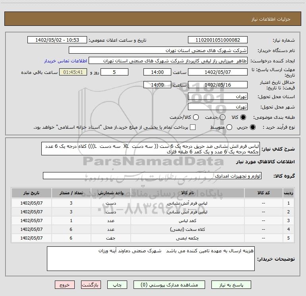Click delivery city field تهران

coord(218,107)
